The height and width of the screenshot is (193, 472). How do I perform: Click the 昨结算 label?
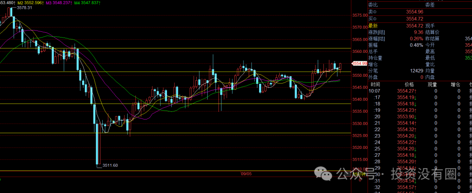[432, 39]
